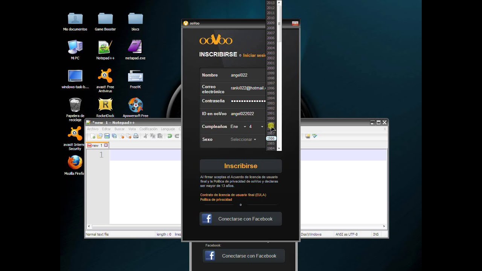Viewport: 482px width, 271px height.
Task: Click the Iniciar sesión link
Action: 255,55
